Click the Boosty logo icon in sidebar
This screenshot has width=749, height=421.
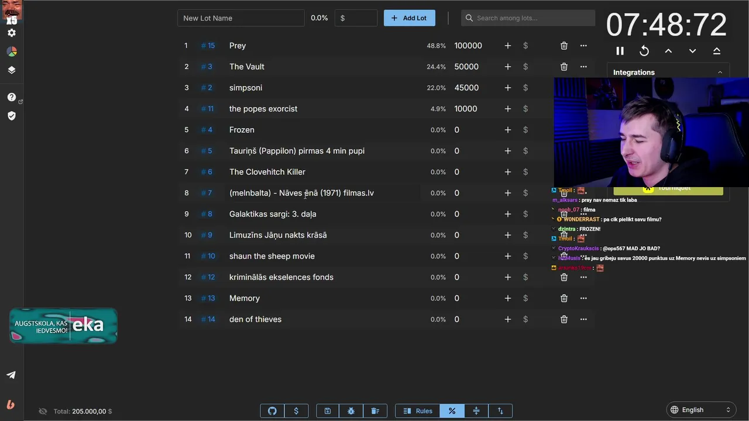[11, 405]
